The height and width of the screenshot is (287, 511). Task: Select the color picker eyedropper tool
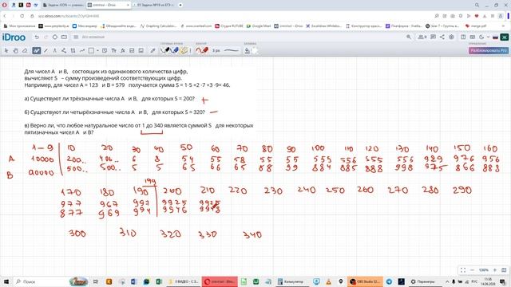[x=153, y=50]
